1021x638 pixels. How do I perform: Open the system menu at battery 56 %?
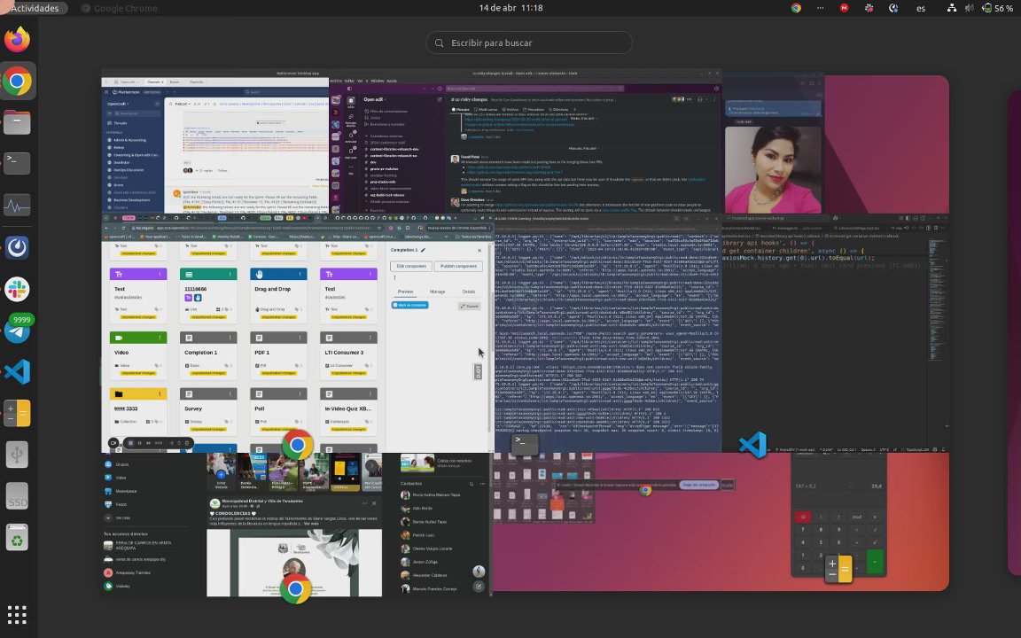[997, 8]
